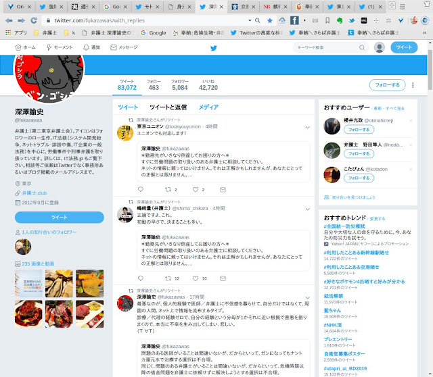Open the address bar dropdown arrow

pyautogui.click(x=250, y=20)
